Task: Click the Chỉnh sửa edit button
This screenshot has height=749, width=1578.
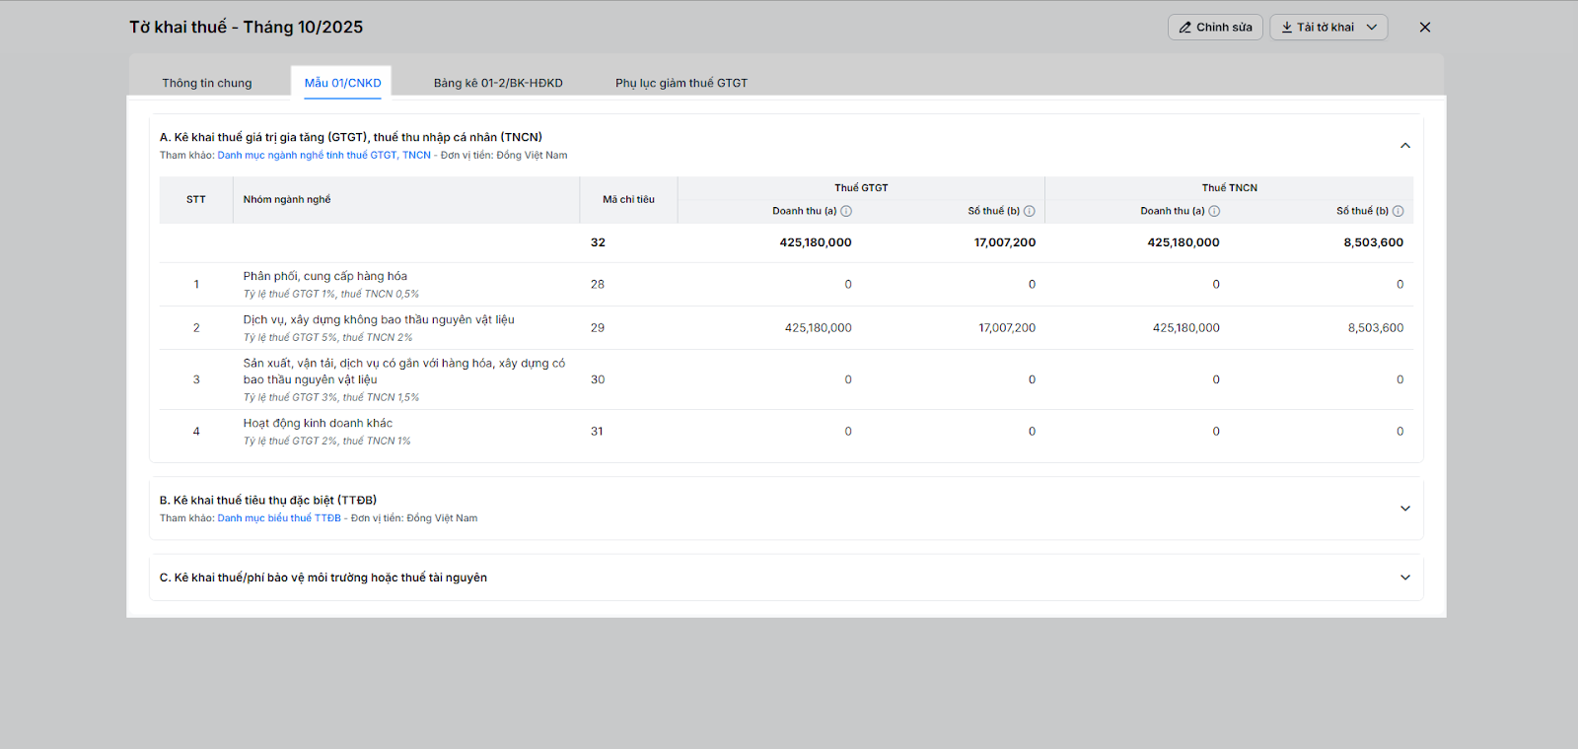Action: (1215, 28)
